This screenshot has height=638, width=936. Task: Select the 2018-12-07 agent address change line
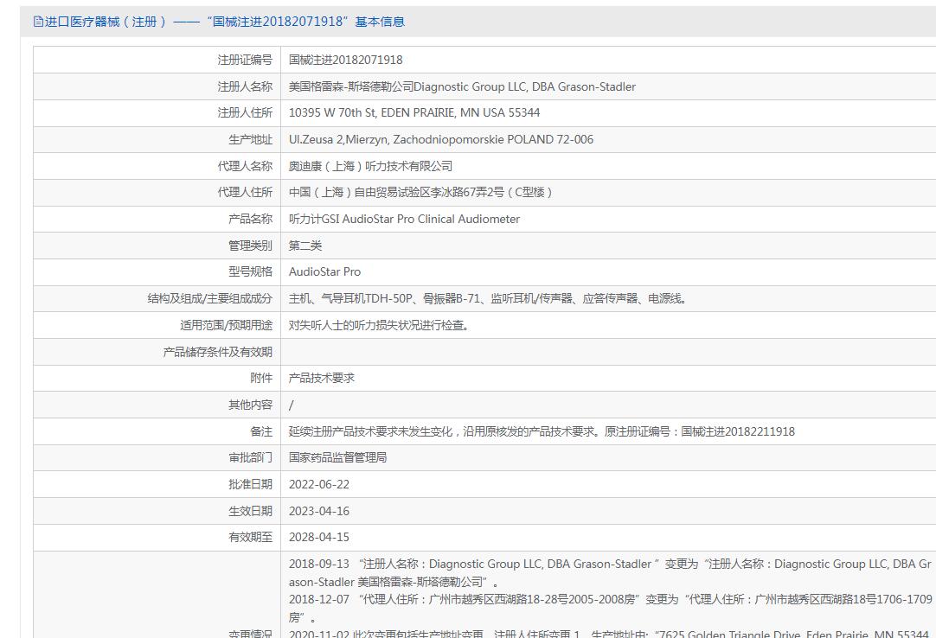pyautogui.click(x=610, y=608)
